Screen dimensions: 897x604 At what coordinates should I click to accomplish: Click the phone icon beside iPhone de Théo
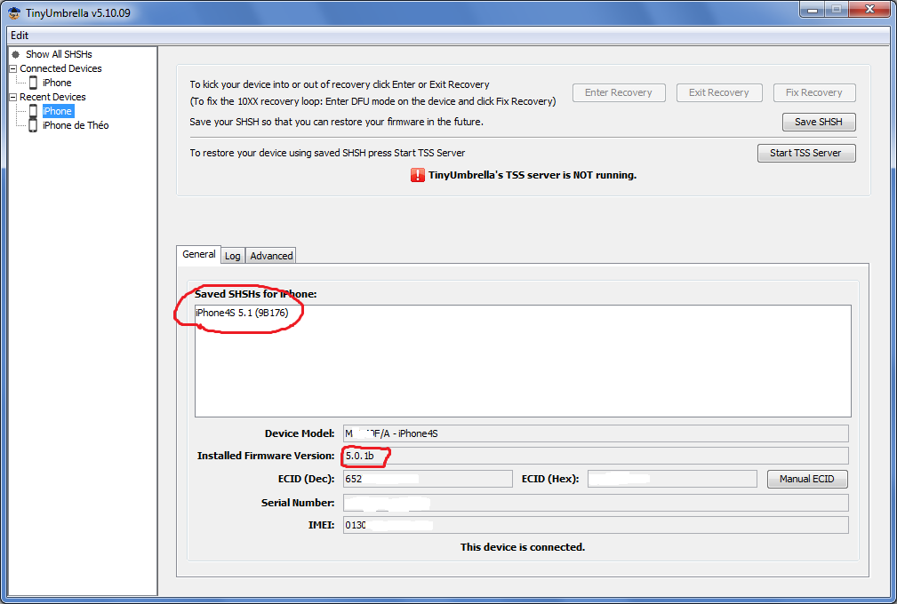click(33, 125)
